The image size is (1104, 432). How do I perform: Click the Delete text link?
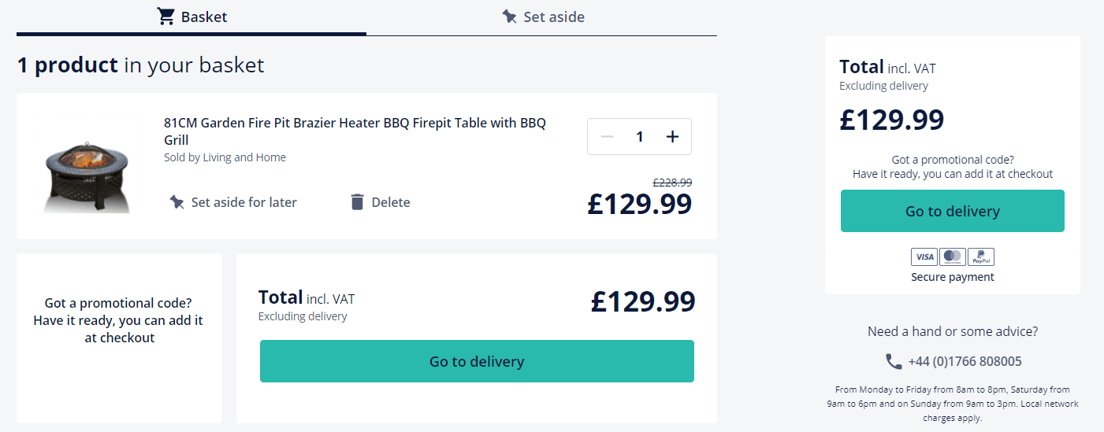[x=391, y=202]
